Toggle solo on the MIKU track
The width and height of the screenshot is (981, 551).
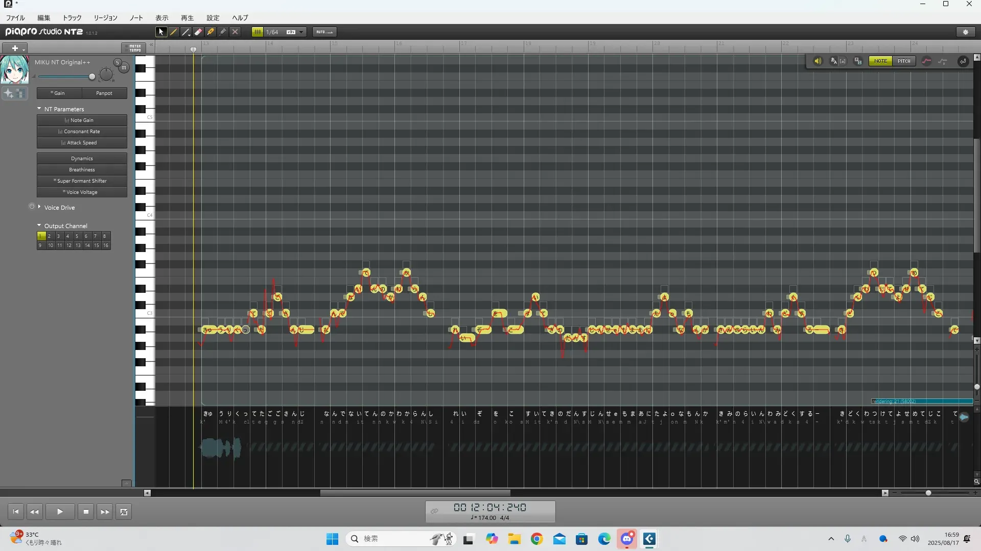click(x=118, y=62)
